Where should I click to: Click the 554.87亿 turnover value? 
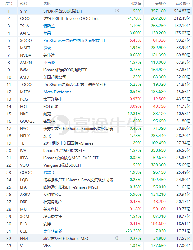[x=182, y=11]
